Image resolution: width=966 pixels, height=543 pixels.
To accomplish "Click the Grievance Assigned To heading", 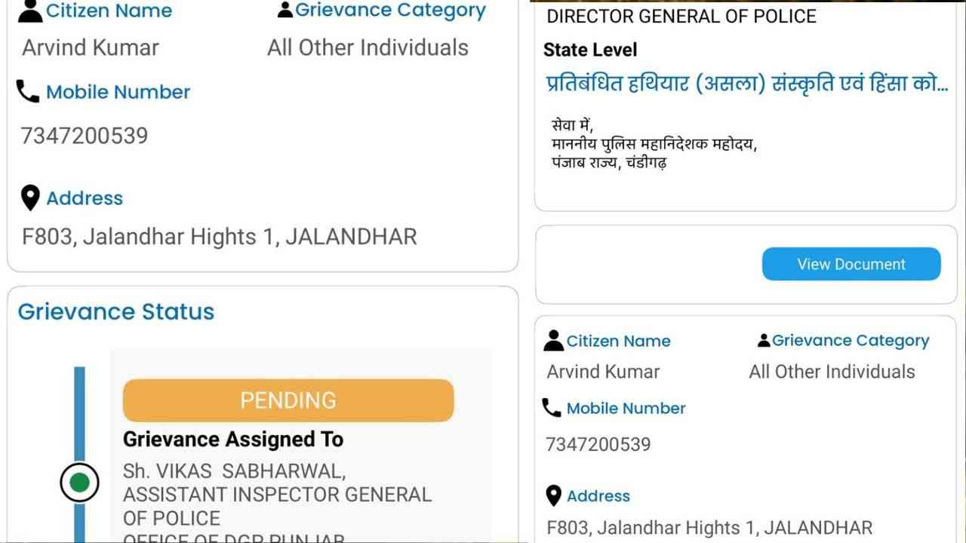I will click(x=233, y=439).
